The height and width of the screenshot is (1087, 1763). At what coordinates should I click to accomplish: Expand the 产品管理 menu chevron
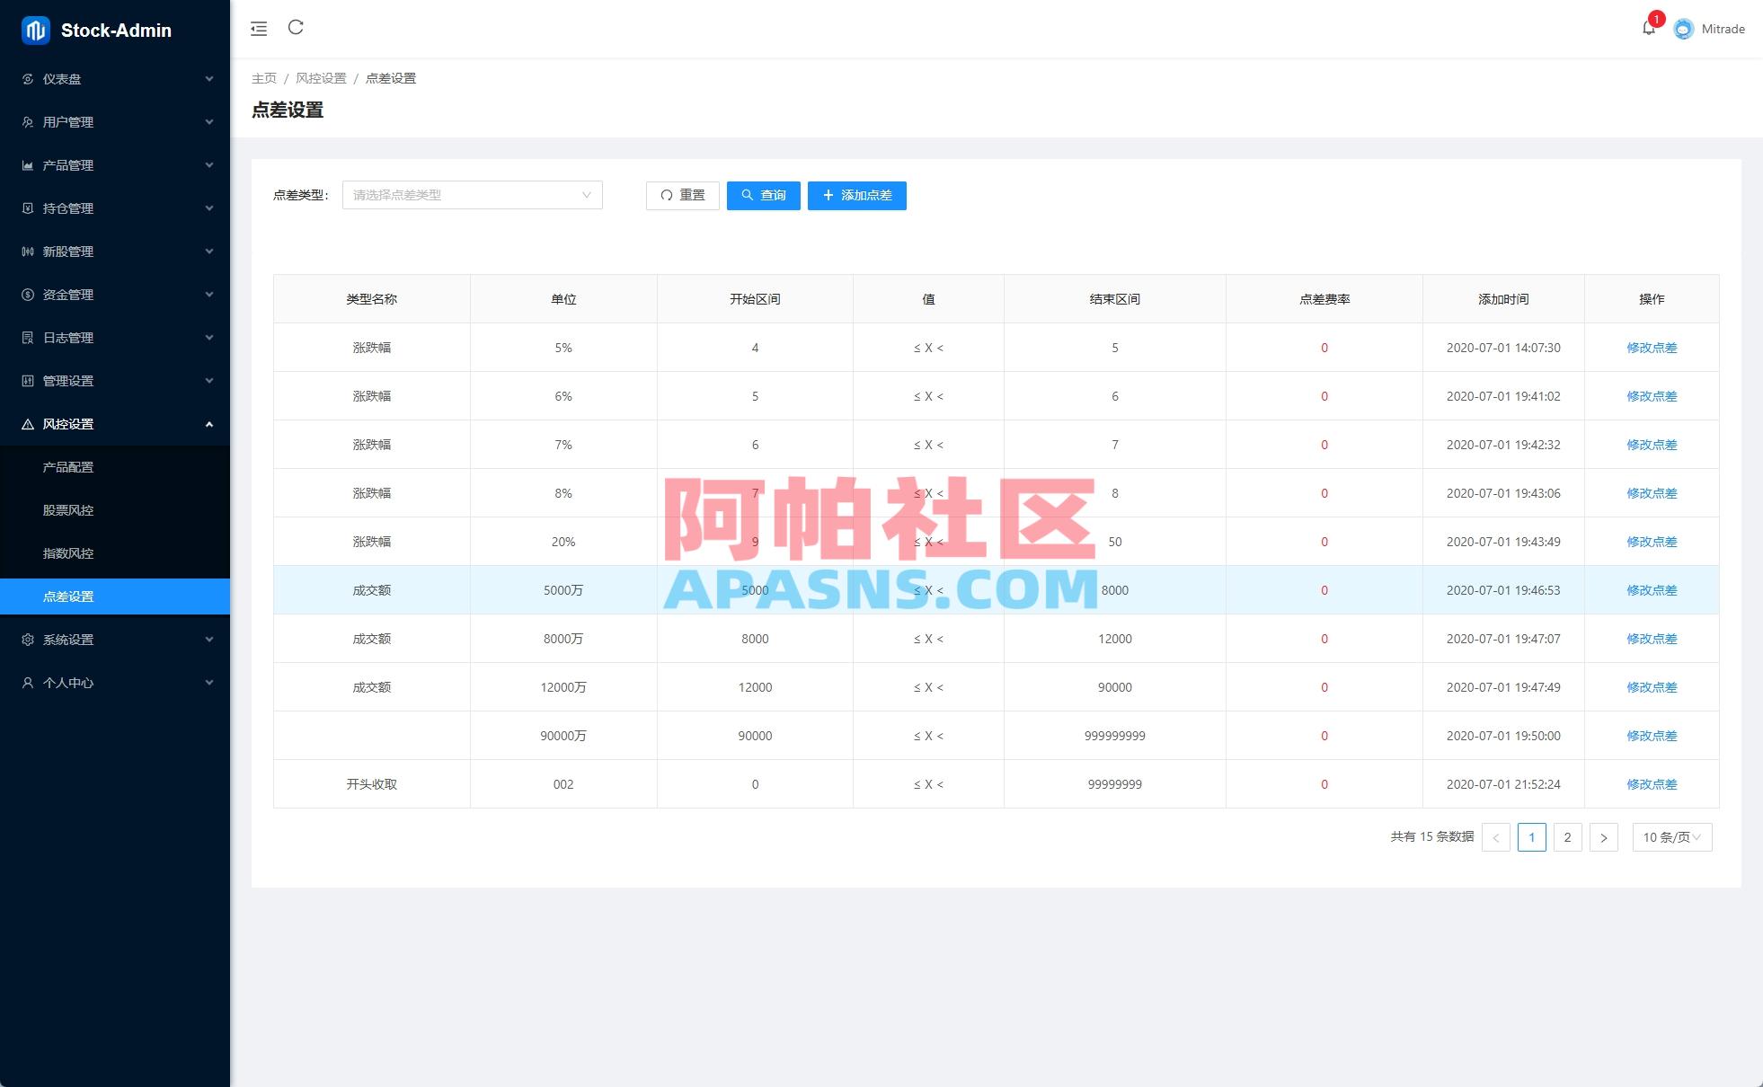(209, 164)
